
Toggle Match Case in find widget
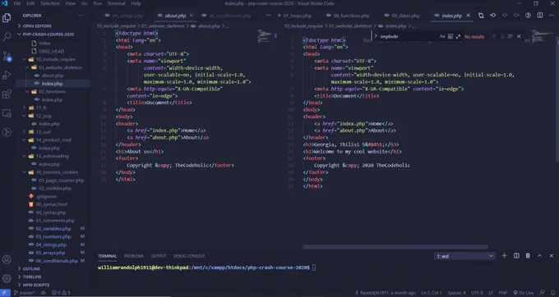pyautogui.click(x=442, y=36)
